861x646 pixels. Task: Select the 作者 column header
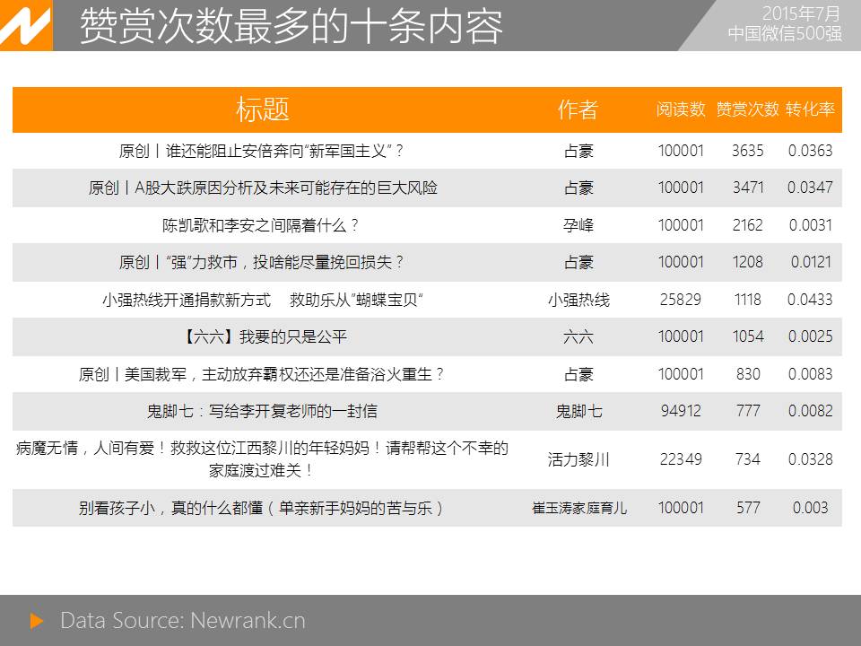coord(578,109)
